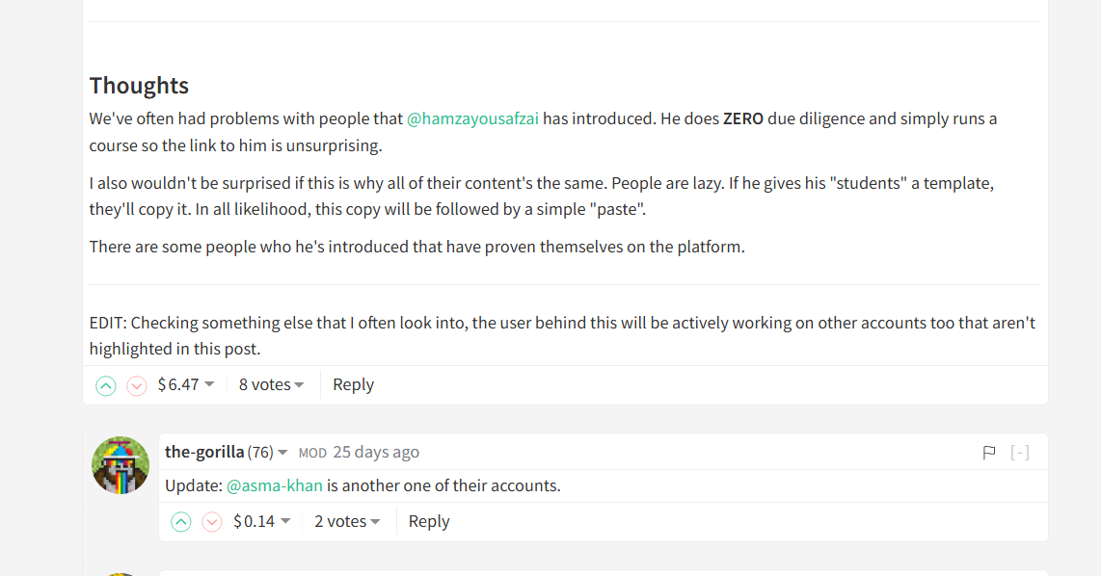
Task: Open @asma-khan's profile link
Action: 275,485
